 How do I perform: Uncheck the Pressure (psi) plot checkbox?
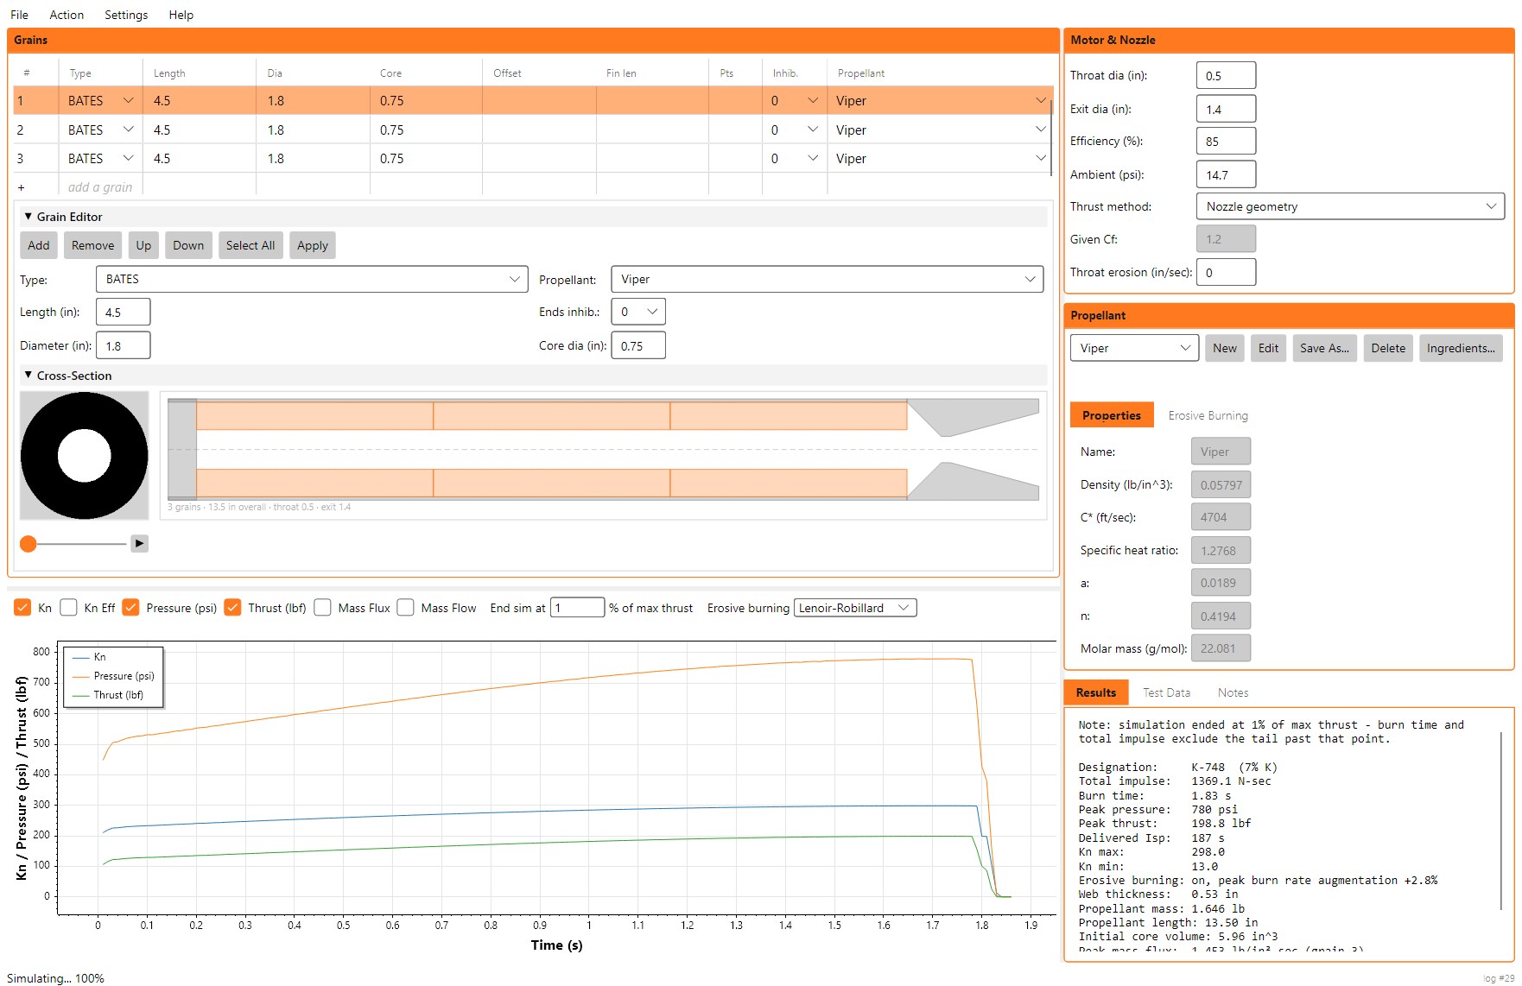[x=130, y=608]
